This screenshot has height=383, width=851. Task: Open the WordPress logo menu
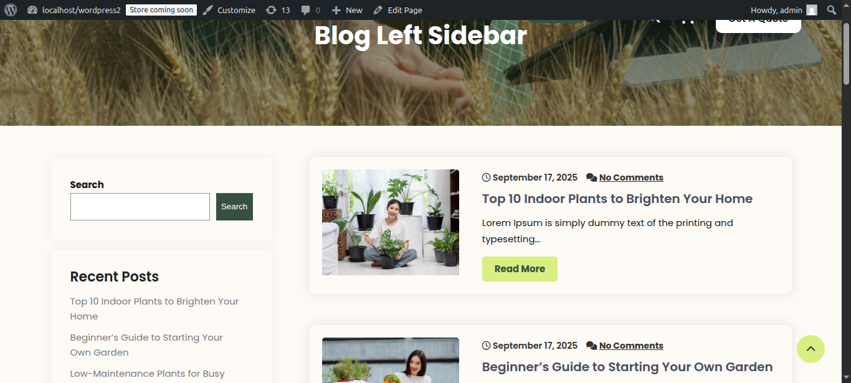click(x=11, y=10)
